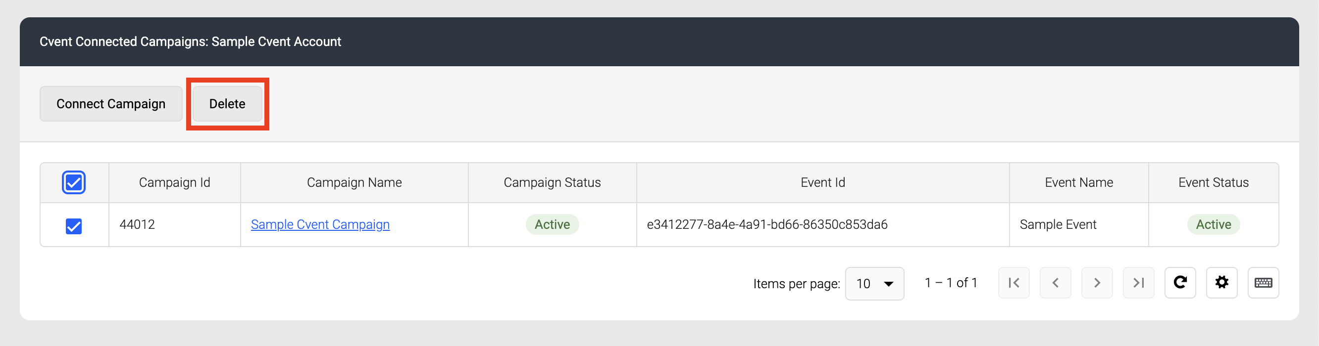Click the Sample Event name cell
Image resolution: width=1319 pixels, height=346 pixels.
[x=1079, y=224]
